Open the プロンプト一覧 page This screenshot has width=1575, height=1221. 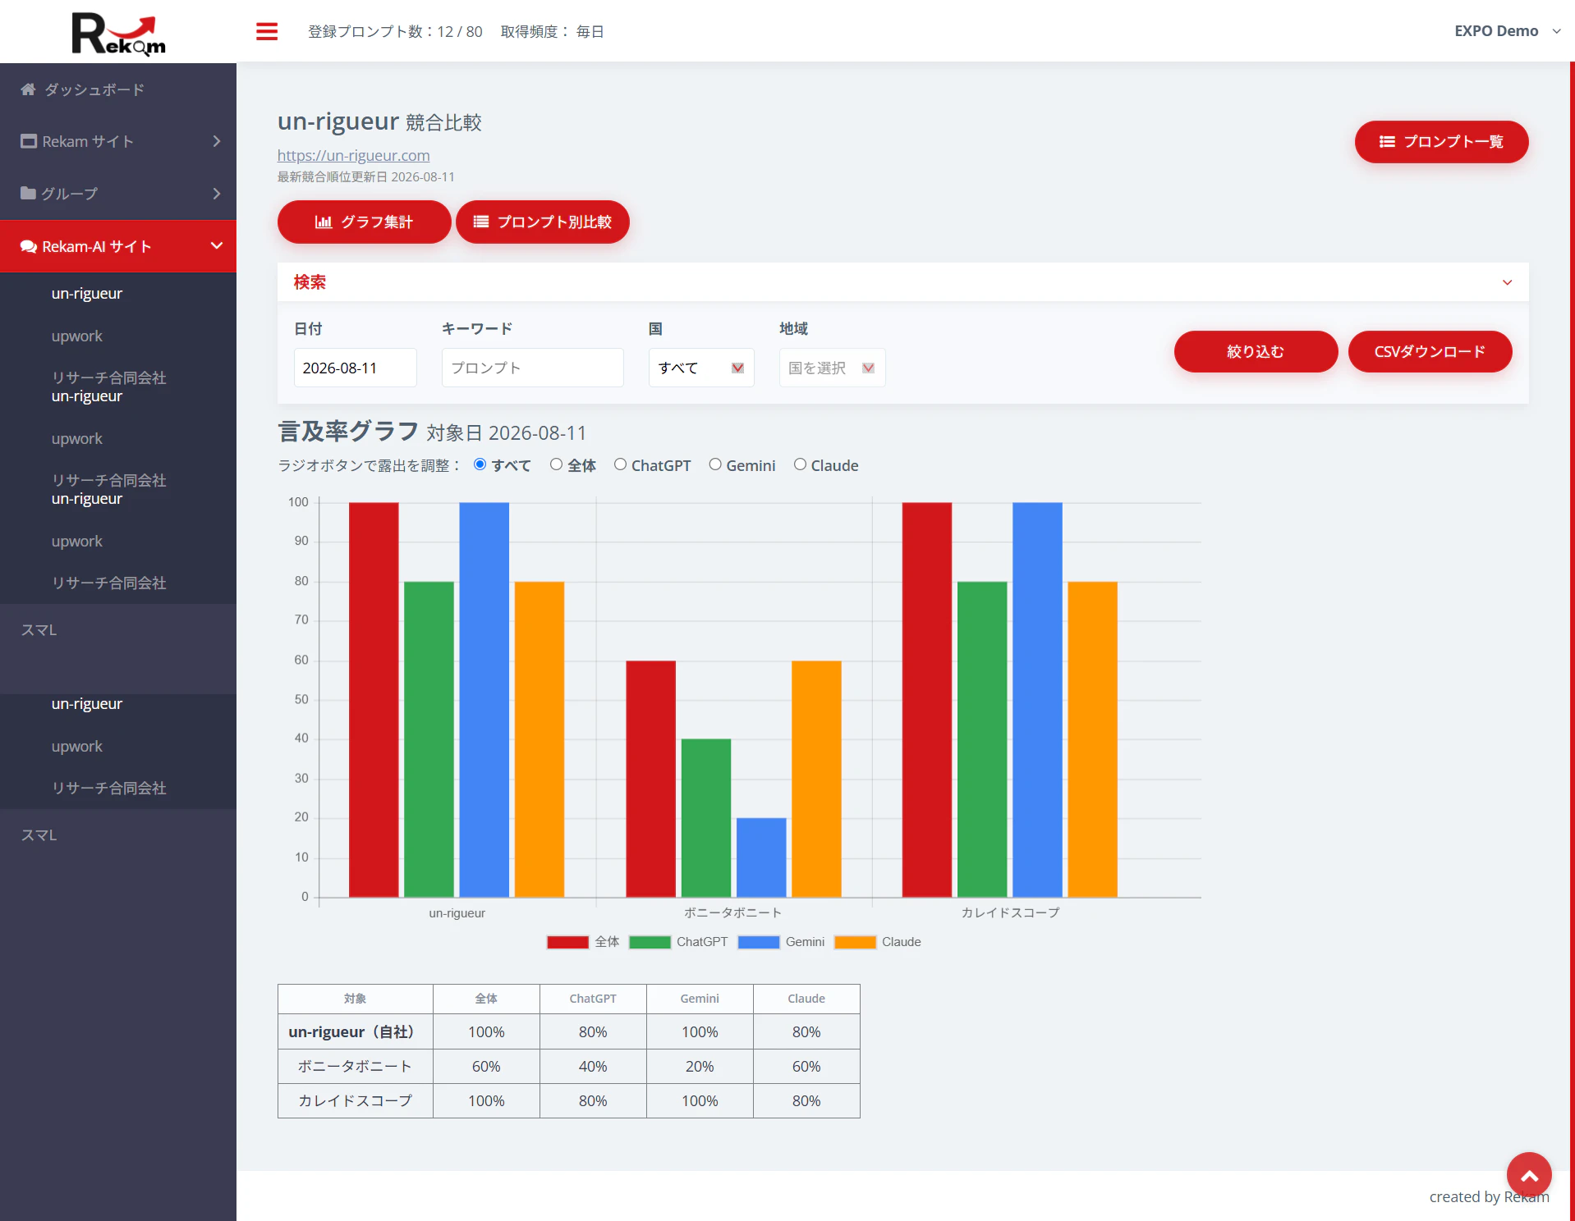[1441, 142]
